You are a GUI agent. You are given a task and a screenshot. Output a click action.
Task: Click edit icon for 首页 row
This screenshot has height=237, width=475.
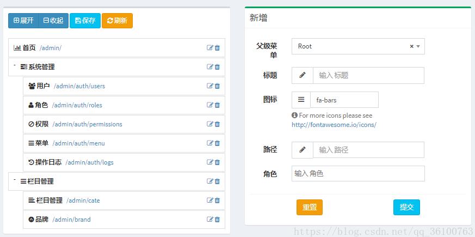pos(210,48)
